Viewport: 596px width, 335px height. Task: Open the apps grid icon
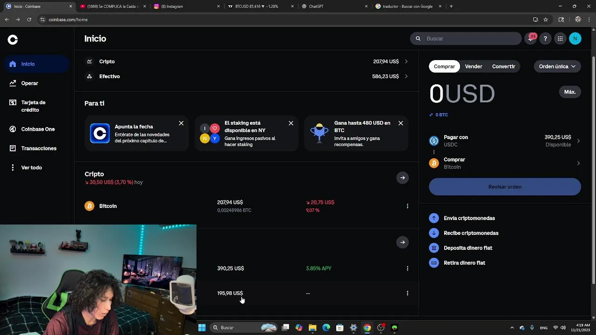(560, 39)
